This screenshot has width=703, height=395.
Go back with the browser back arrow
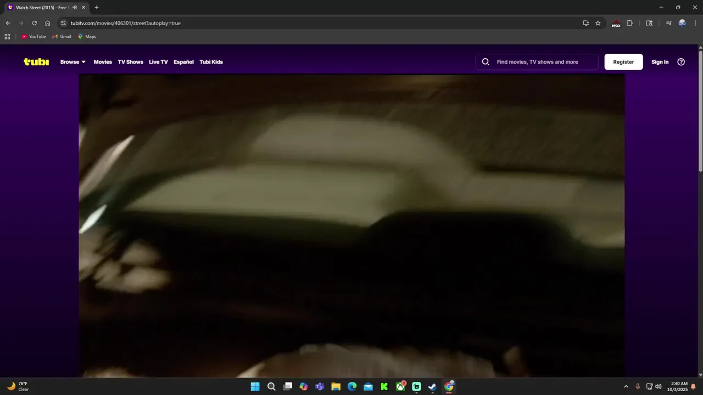(8, 23)
